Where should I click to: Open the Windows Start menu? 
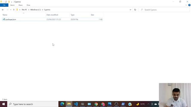click(4, 104)
